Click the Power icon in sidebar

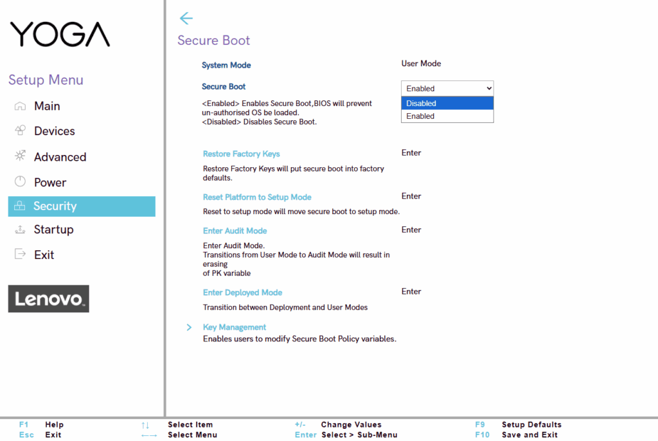click(20, 183)
